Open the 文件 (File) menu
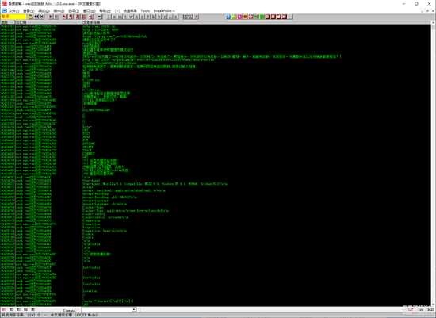 click(x=13, y=10)
